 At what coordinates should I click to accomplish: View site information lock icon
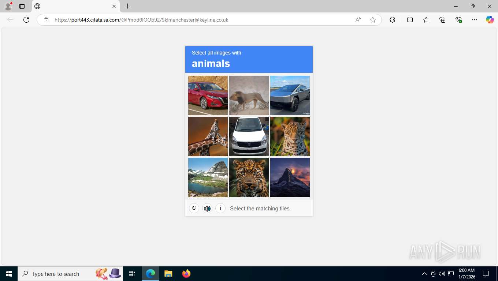46,20
